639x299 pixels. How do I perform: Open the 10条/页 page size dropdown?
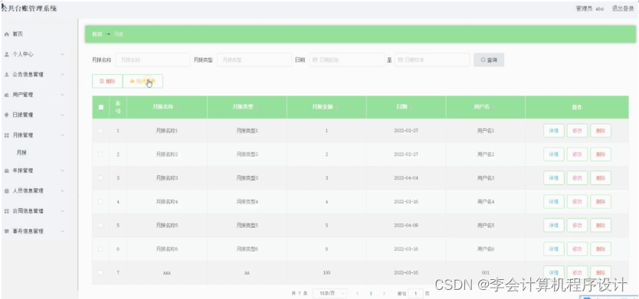coord(329,294)
